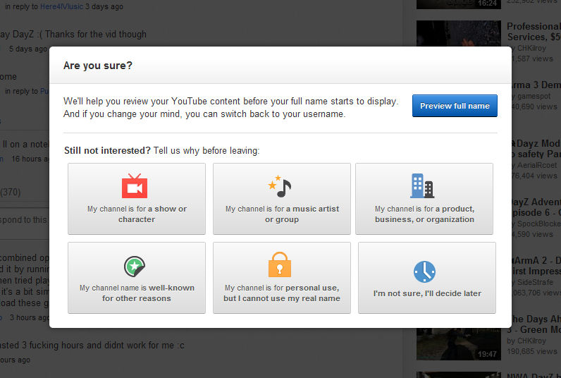Click the 'by SideStrafe' channel name
This screenshot has width=561, height=378.
pyautogui.click(x=533, y=282)
